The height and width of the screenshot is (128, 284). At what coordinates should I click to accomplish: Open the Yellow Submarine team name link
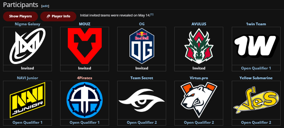click(x=256, y=78)
